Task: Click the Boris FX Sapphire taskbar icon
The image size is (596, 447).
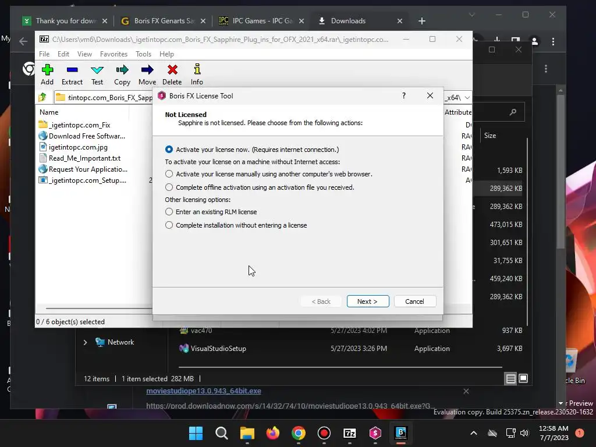Action: 375,433
